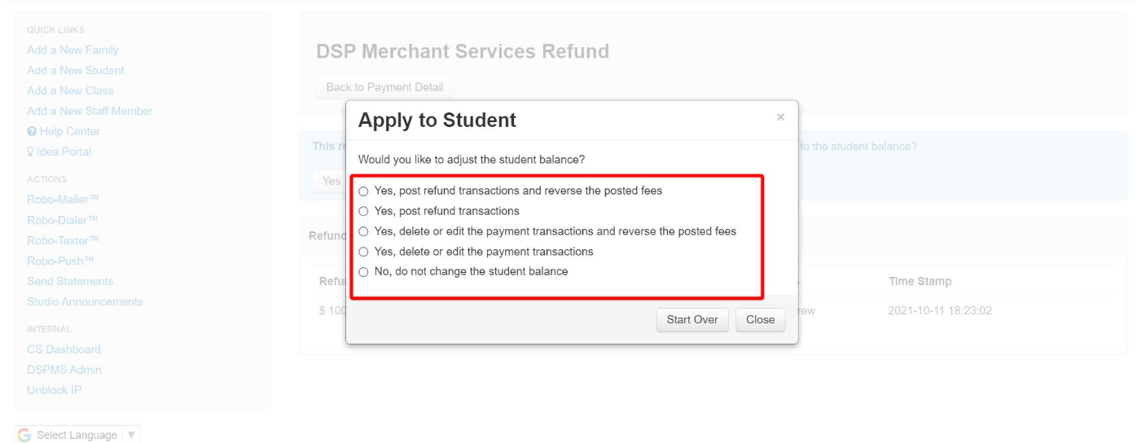Choose 'No, do not change the student balance'

[x=363, y=272]
